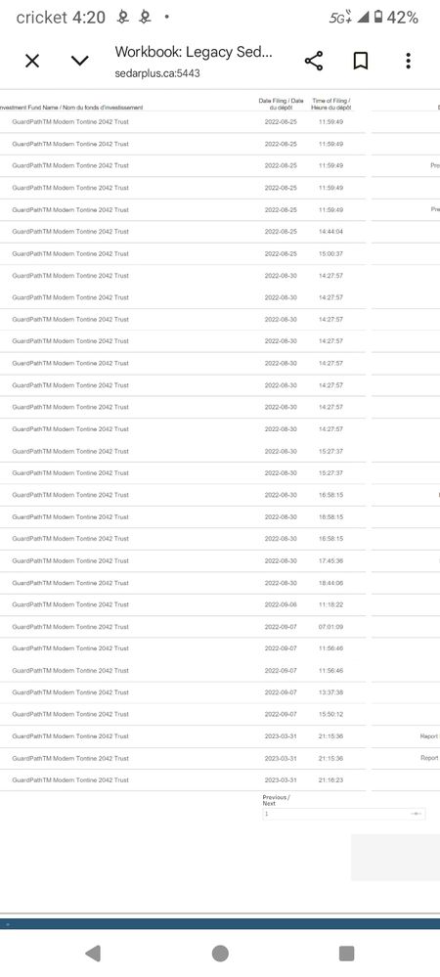The width and height of the screenshot is (440, 977).
Task: Select the row filed at 14:44:04
Action: [x=183, y=231]
